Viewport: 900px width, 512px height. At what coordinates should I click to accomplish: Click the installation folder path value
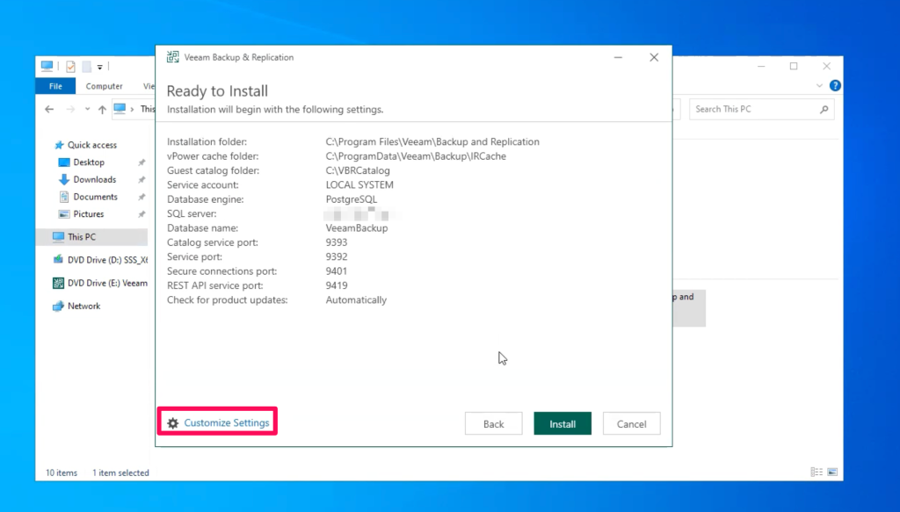point(432,141)
